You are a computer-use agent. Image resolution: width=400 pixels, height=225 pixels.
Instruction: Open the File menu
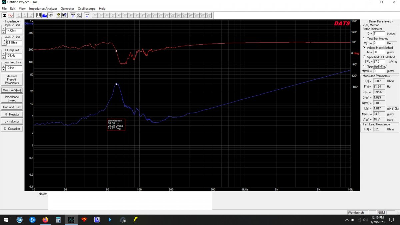tap(4, 8)
